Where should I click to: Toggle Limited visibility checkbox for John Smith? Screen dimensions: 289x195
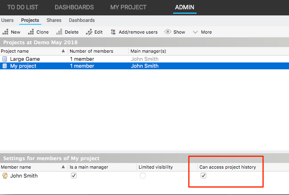coord(142,176)
